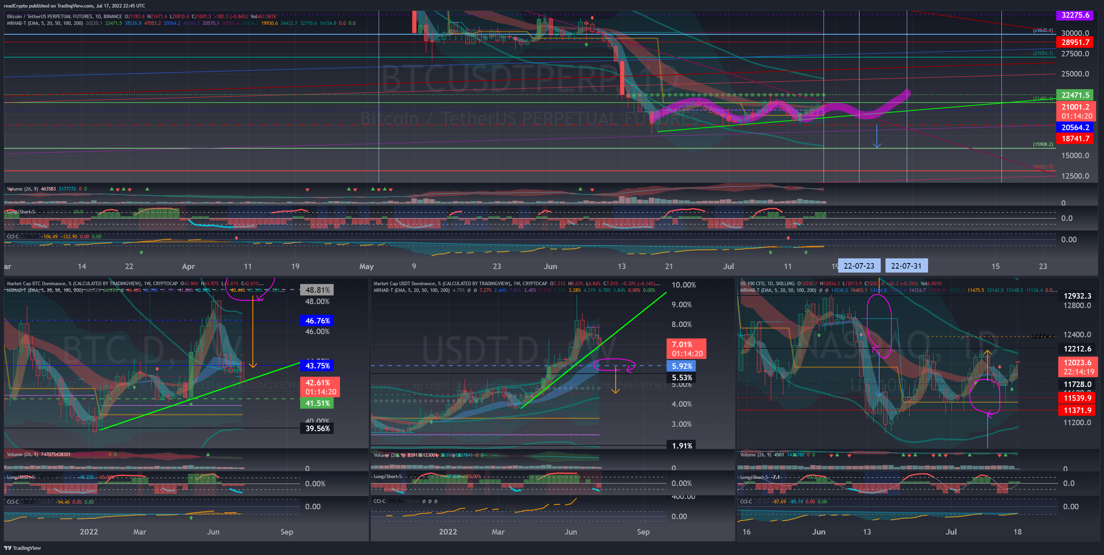Click the 12500.0 axis value on BTC chart

click(x=1075, y=176)
